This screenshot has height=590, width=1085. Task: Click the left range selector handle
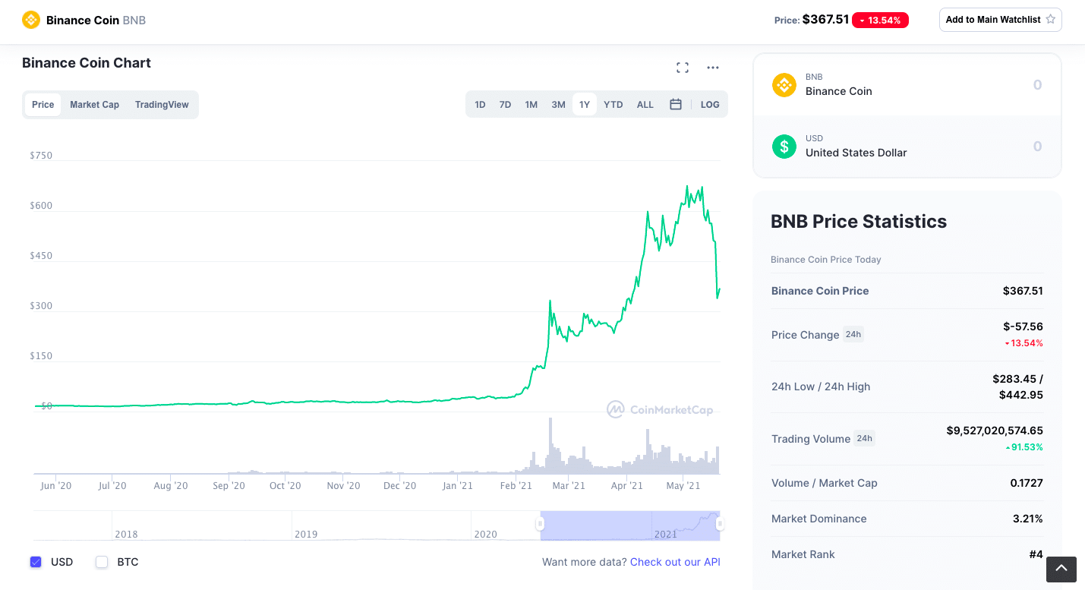pos(541,523)
